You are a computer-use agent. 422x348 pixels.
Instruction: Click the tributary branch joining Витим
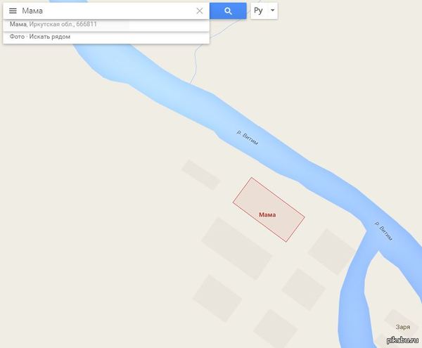point(355,290)
